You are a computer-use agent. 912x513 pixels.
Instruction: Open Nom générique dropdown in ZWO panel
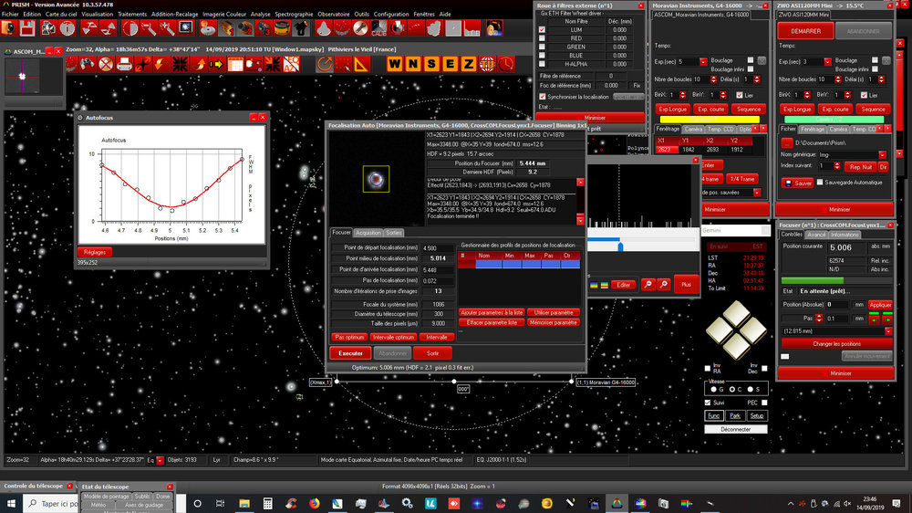(x=882, y=155)
